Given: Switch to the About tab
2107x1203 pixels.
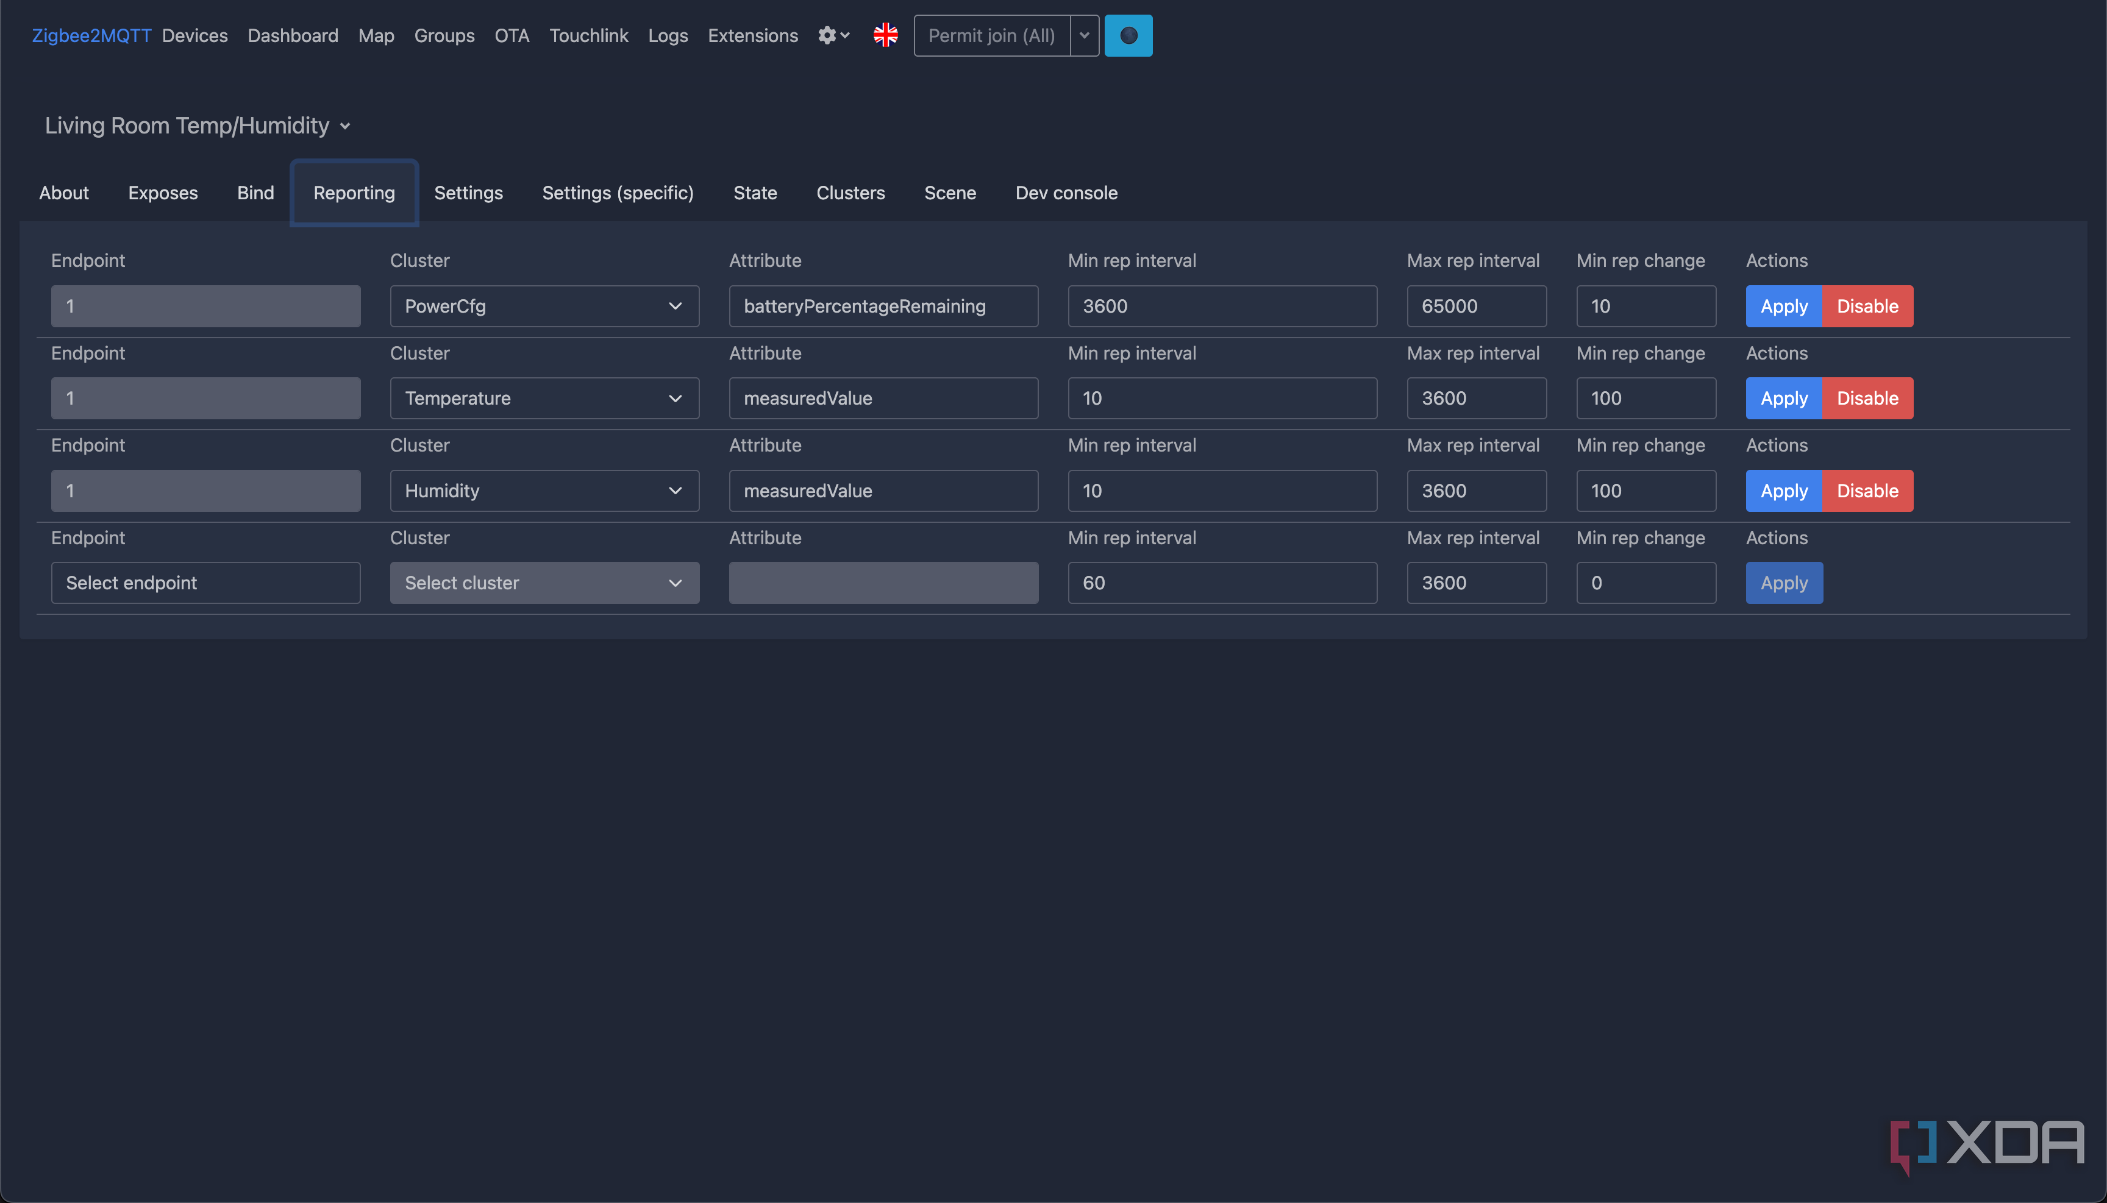Looking at the screenshot, I should tap(63, 193).
